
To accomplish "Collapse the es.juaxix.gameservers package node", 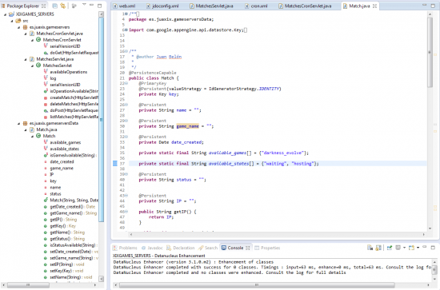I will coord(18,27).
